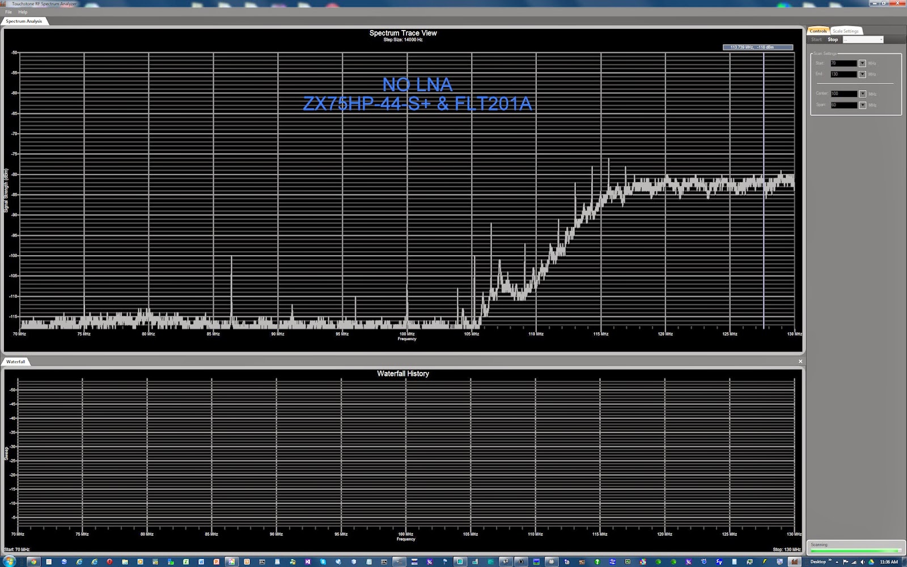Viewport: 907px width, 567px height.
Task: Click the 'Start: 70 MHz' status text
Action: click(17, 549)
